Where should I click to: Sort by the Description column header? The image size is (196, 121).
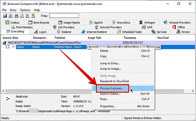coord(42,38)
